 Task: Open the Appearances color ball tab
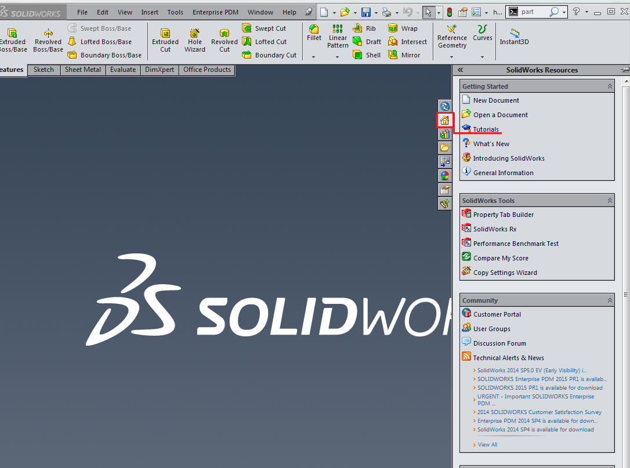click(444, 176)
